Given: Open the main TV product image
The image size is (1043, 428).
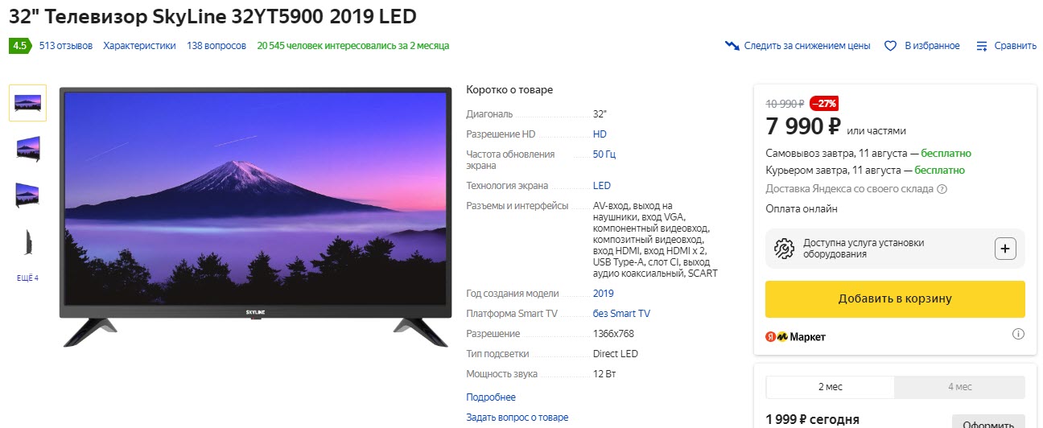Looking at the screenshot, I should [254, 216].
